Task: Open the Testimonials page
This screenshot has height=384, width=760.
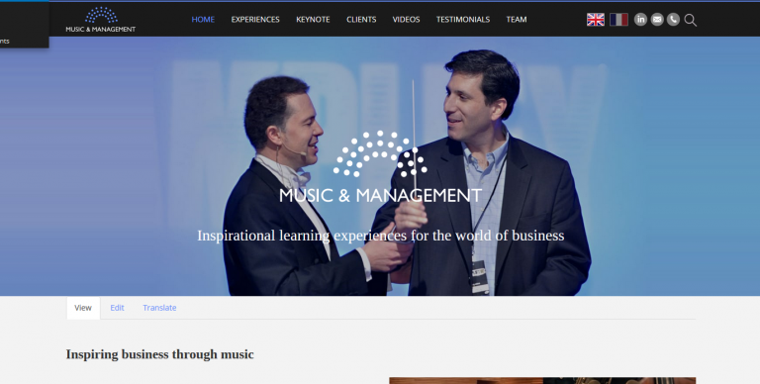Action: (x=463, y=20)
